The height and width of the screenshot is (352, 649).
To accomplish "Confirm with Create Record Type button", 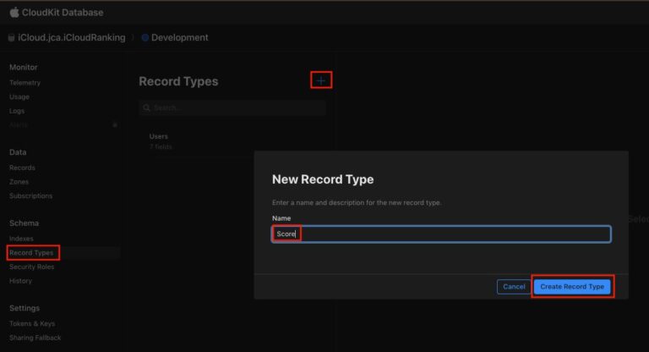I will coord(572,287).
